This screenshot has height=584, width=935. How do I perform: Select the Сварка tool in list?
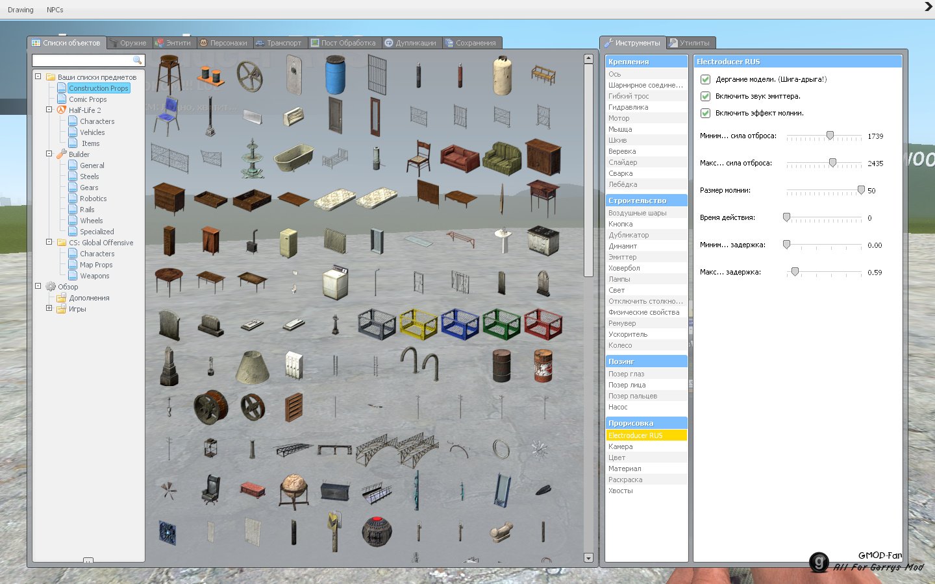pyautogui.click(x=621, y=173)
